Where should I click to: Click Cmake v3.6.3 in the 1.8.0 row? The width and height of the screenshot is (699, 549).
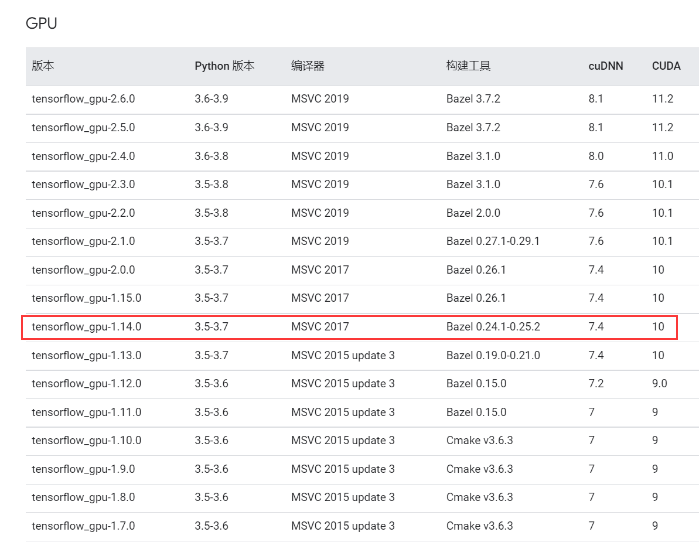click(x=480, y=497)
